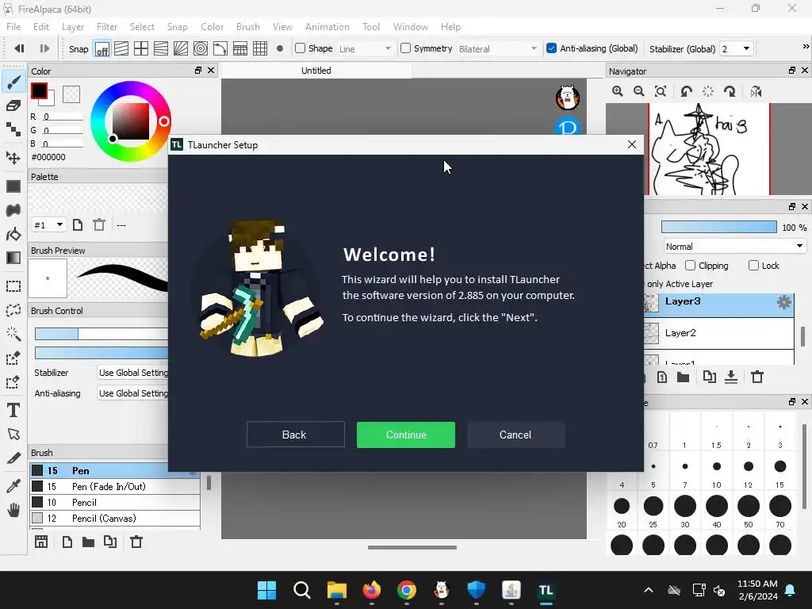
Task: Rotate canvas left in Navigator
Action: (687, 92)
